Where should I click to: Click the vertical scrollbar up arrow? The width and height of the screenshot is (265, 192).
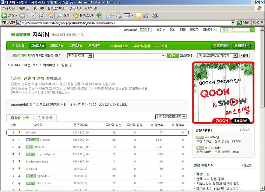coord(262,29)
